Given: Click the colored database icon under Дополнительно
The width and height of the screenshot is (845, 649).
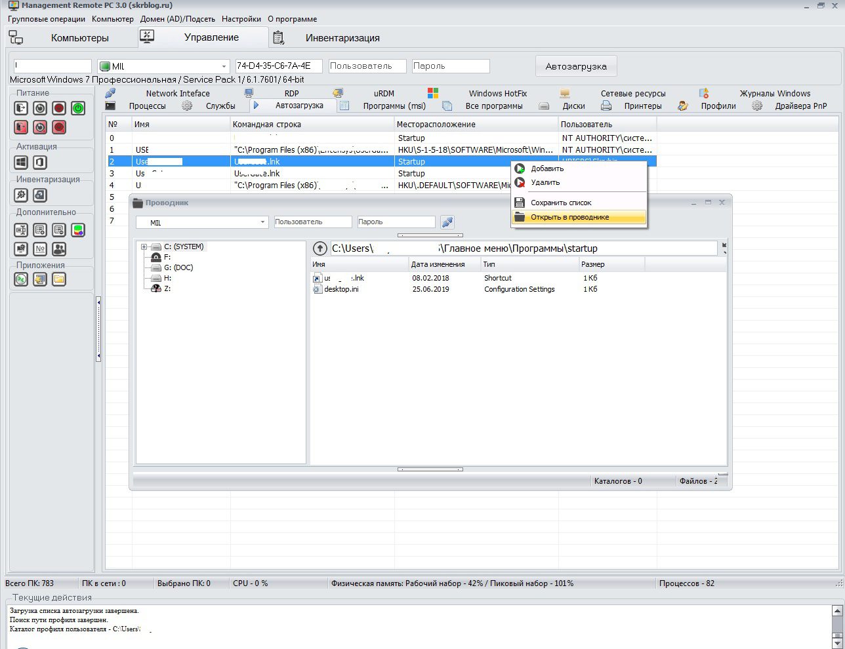Looking at the screenshot, I should 78,230.
